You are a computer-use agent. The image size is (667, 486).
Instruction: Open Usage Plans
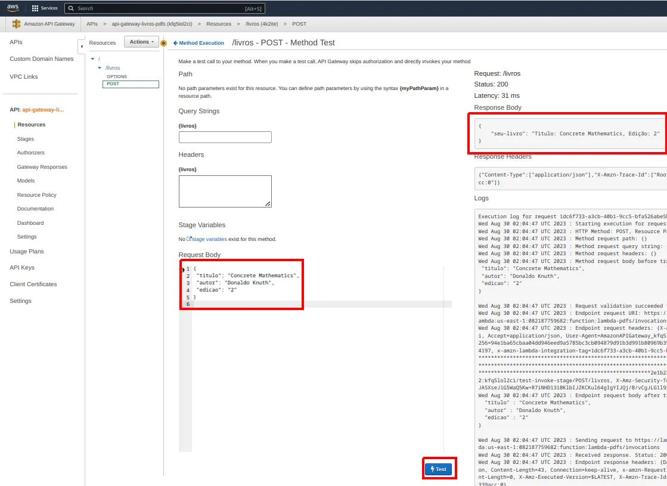point(27,252)
